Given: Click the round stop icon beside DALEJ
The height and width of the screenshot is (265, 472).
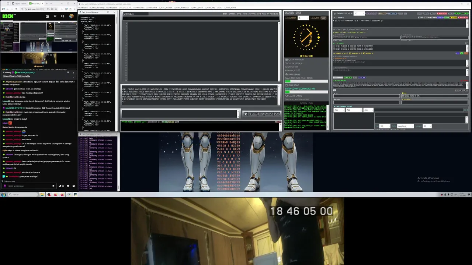Looking at the screenshot, I should click(246, 114).
